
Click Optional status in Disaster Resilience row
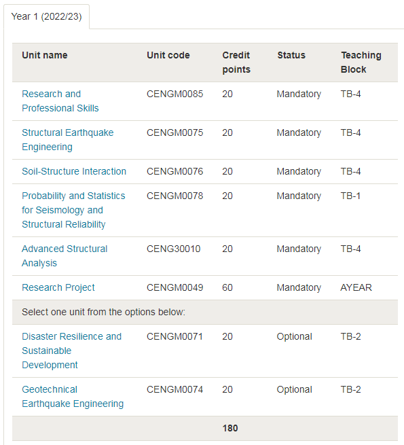point(295,336)
